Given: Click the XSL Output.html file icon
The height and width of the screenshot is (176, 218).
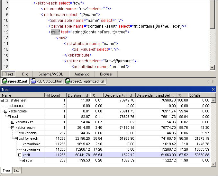Looking at the screenshot, I should pyautogui.click(x=33, y=81).
